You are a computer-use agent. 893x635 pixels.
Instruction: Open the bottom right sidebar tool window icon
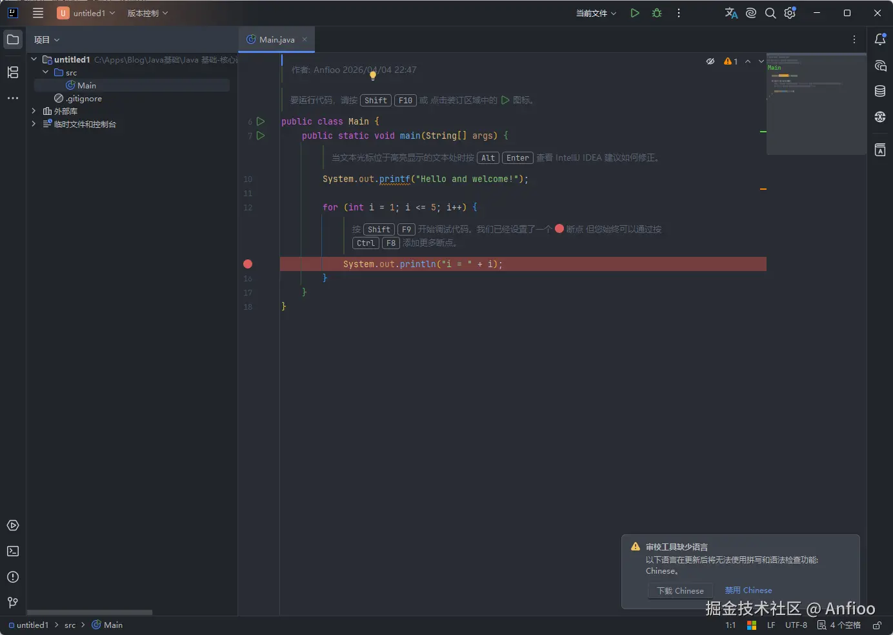pyautogui.click(x=880, y=150)
